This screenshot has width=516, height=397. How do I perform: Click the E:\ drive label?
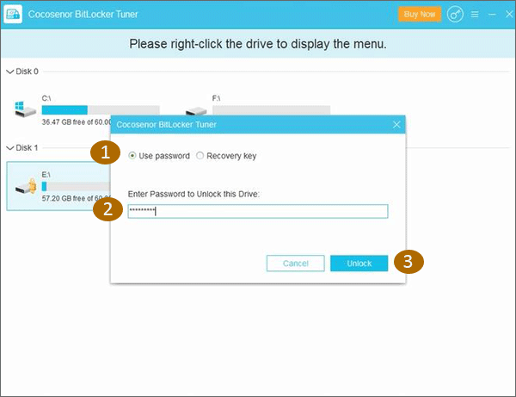pyautogui.click(x=46, y=175)
